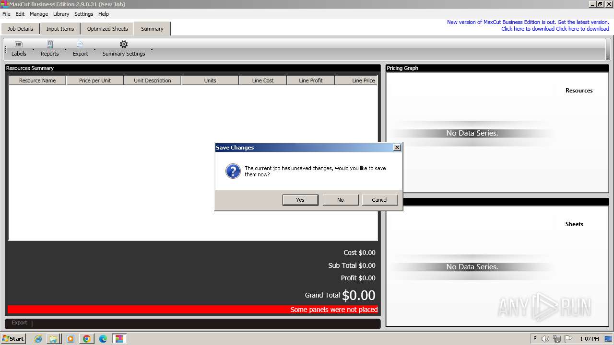Sort by Resource Name column header
The image size is (614, 345).
pos(37,80)
